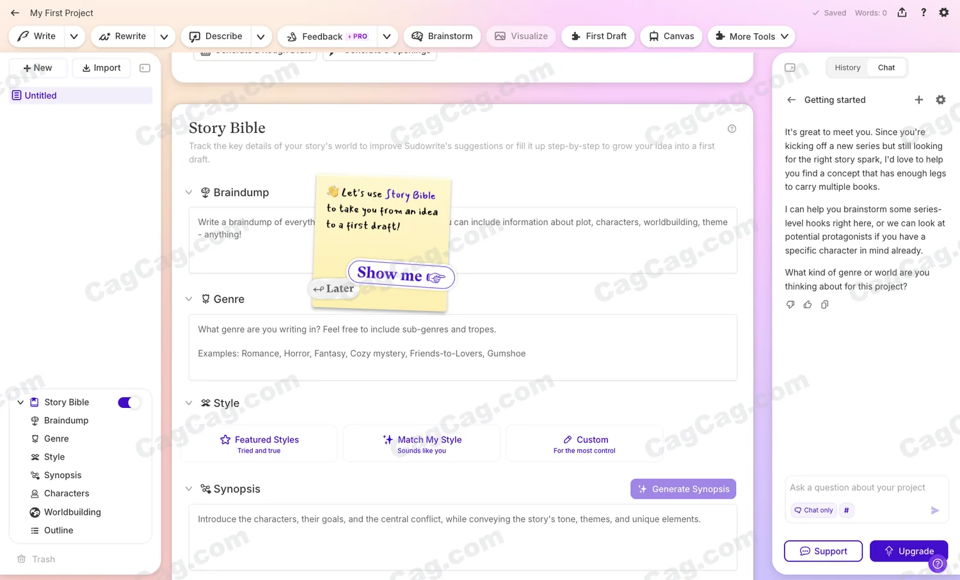Screen dimensions: 960x580
Task: Select Characters in Story Bible sidebar
Action: (x=67, y=494)
